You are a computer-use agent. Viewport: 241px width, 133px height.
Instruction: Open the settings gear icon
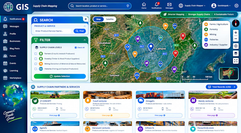click(236, 6)
